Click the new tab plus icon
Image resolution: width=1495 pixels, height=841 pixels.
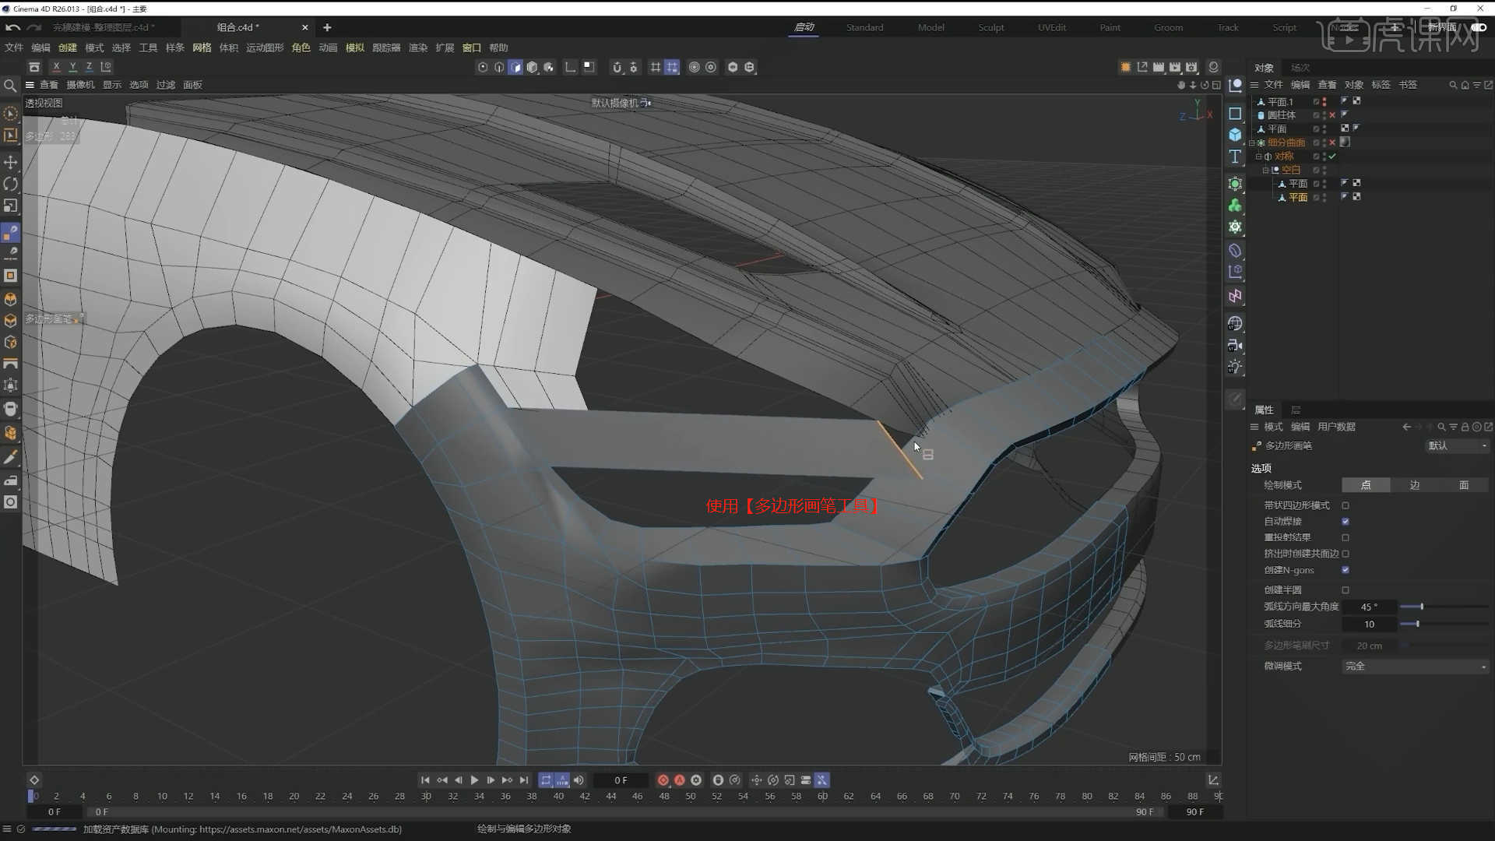click(x=327, y=27)
